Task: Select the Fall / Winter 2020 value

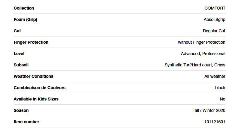Action: coord(209,110)
